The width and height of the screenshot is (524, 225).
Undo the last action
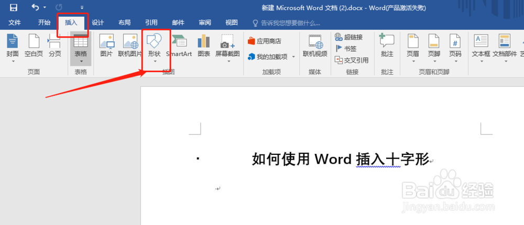[36, 7]
